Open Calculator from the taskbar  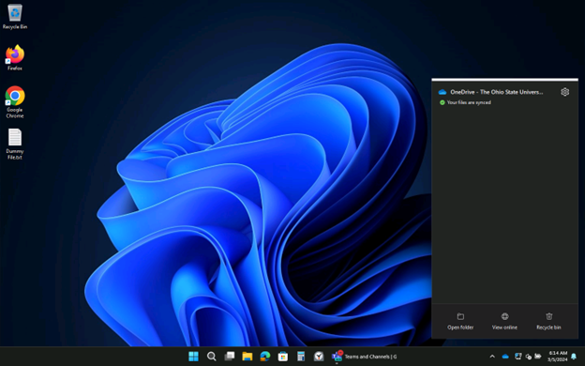[x=301, y=357]
